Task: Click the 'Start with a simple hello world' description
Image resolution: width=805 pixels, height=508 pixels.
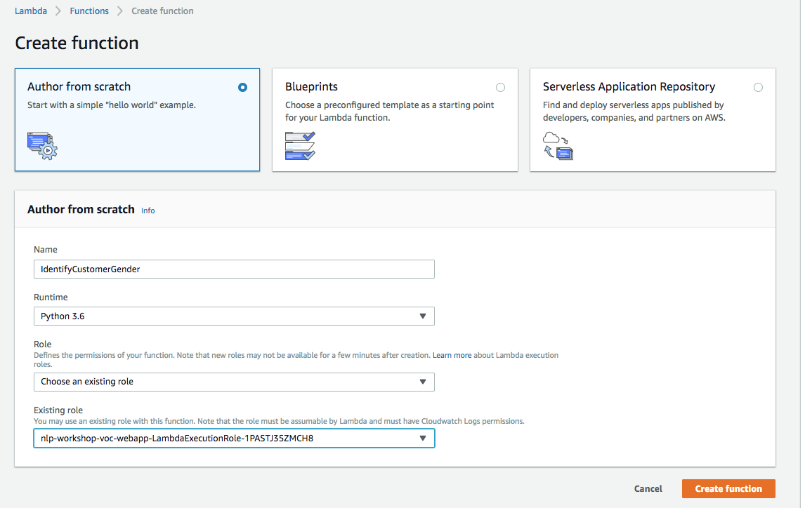Action: (112, 105)
